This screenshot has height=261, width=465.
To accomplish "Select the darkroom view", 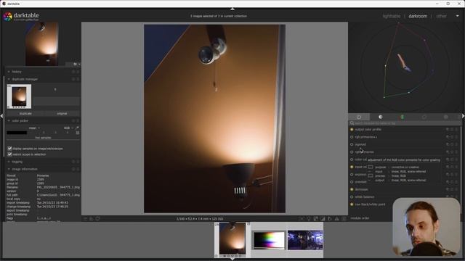I will (x=418, y=16).
